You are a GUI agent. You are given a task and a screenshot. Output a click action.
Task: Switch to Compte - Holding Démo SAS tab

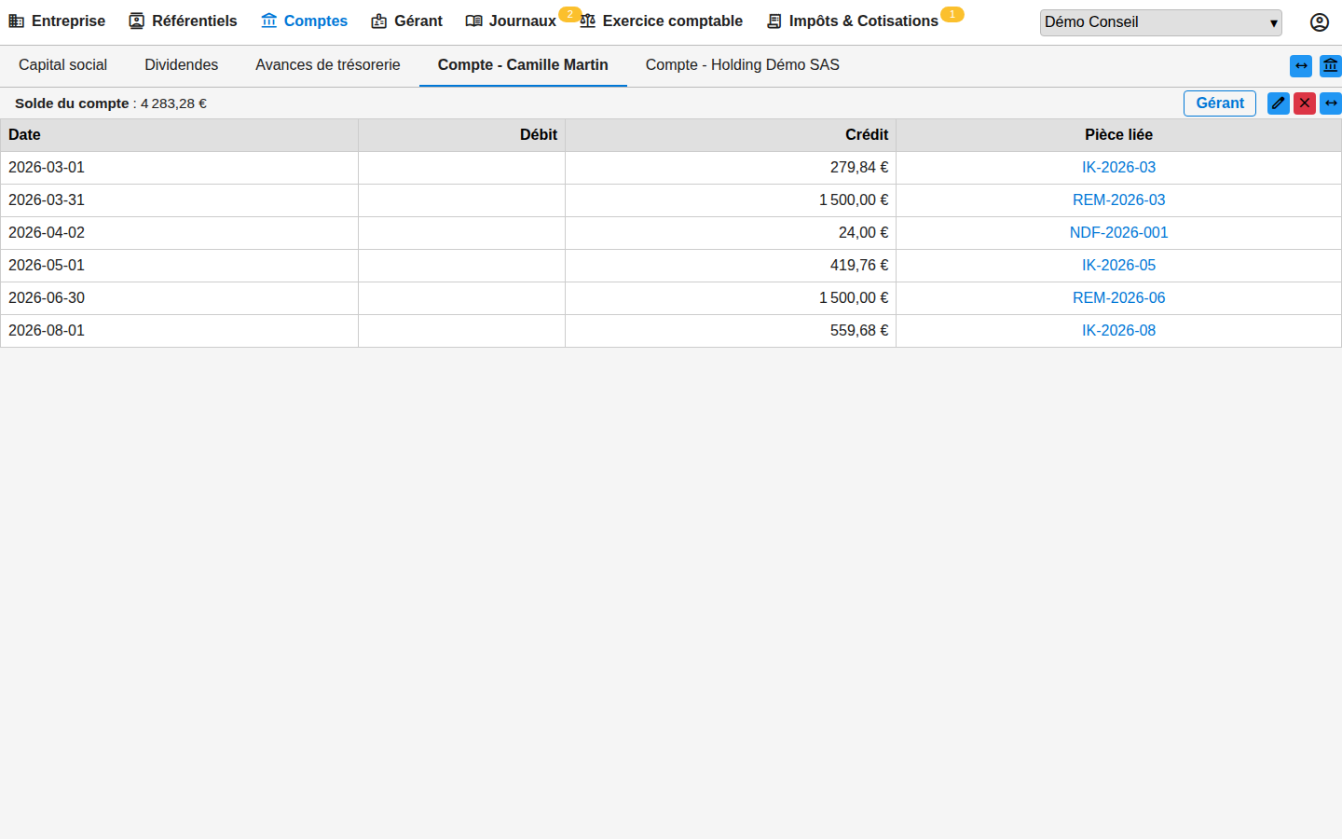(x=743, y=65)
